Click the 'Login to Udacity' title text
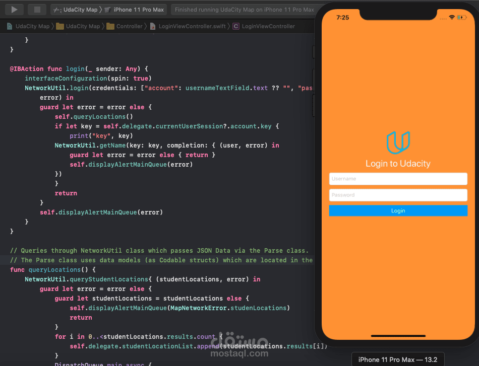 (398, 164)
